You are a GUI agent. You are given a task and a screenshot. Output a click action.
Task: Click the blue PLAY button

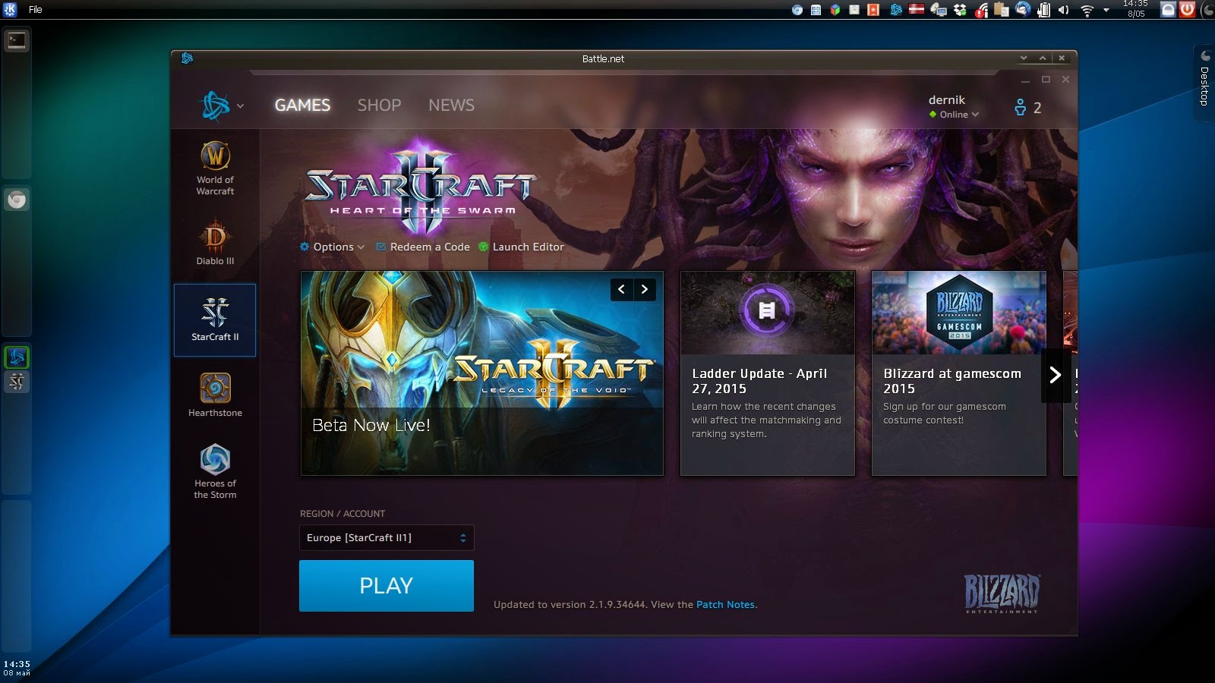(x=387, y=586)
